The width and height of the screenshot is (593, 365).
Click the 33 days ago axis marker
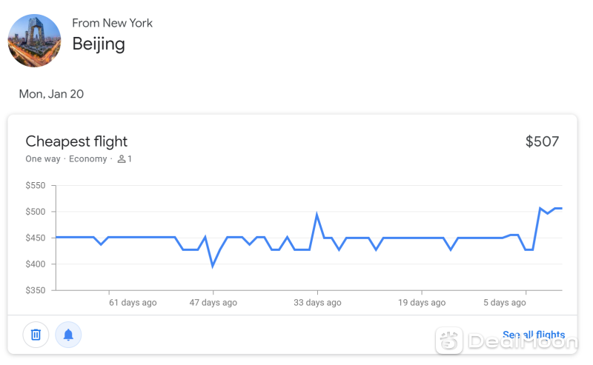[317, 303]
